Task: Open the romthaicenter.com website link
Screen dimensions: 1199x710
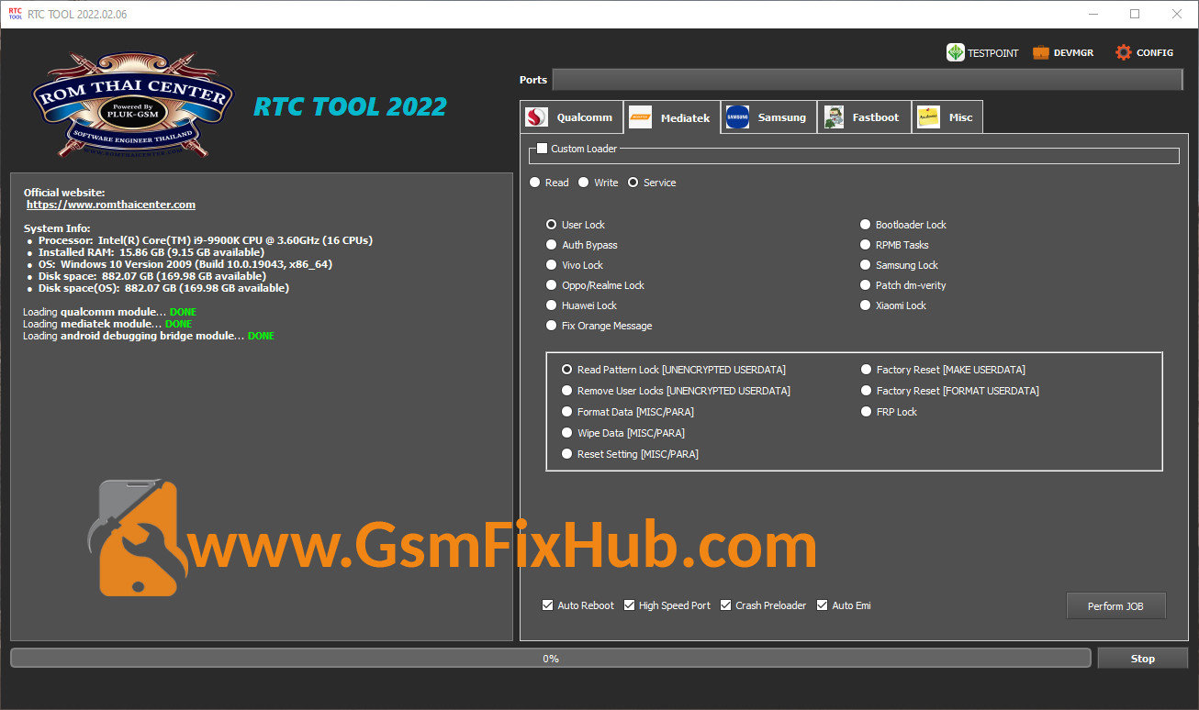Action: pos(111,205)
